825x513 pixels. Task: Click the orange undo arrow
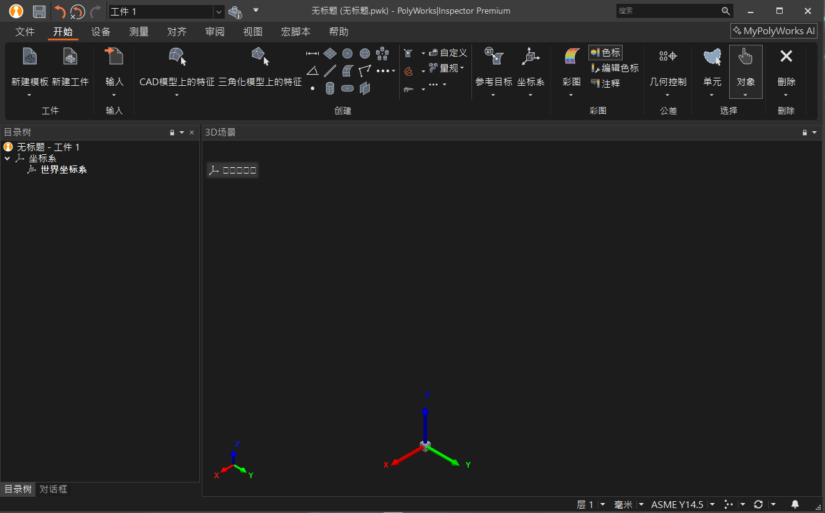point(60,11)
